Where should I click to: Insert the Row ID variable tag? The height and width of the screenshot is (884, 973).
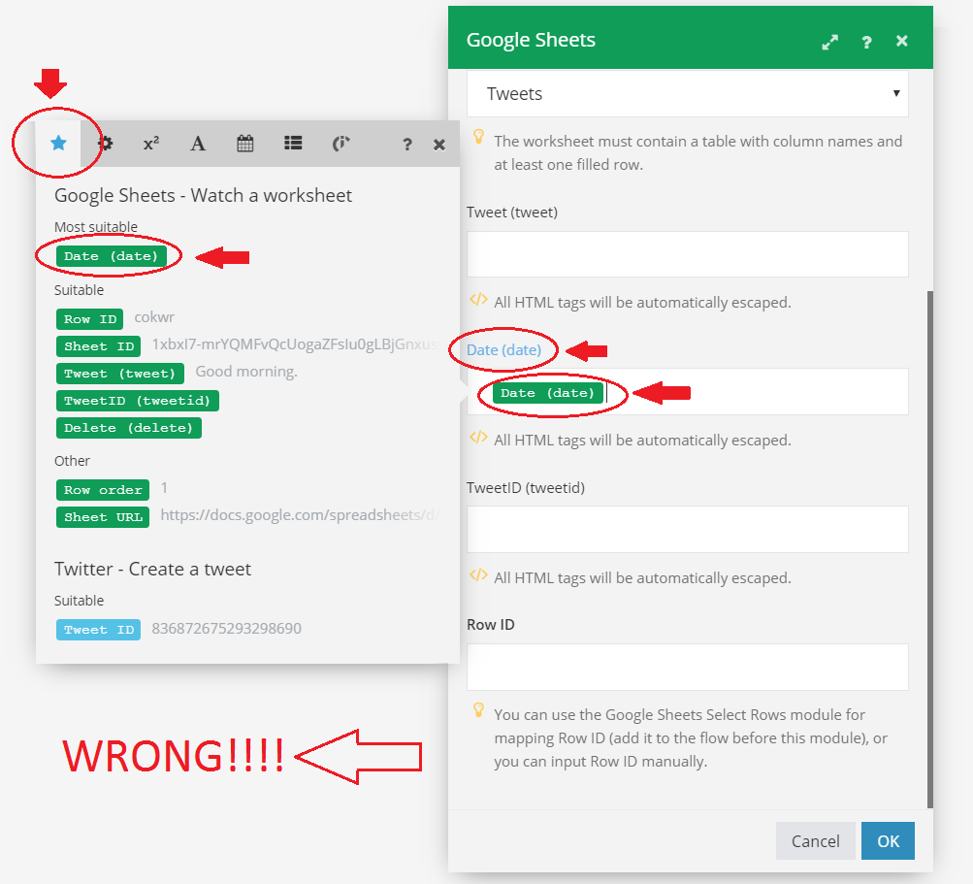(x=89, y=319)
